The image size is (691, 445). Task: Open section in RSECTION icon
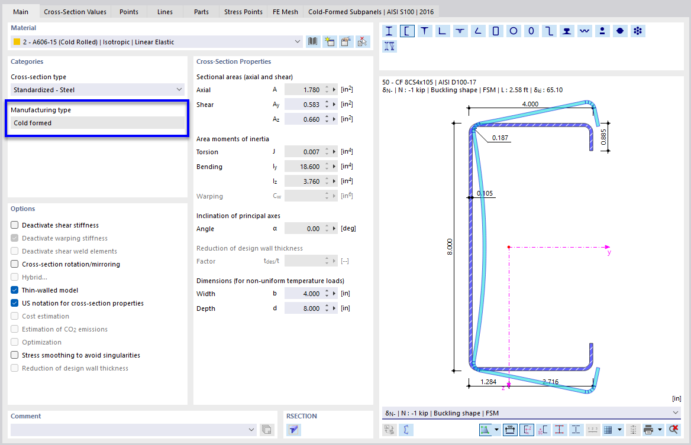point(293,430)
